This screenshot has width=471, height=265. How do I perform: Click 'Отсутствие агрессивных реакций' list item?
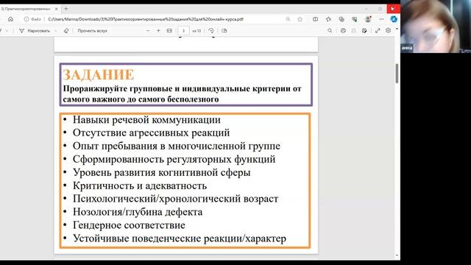[151, 132]
